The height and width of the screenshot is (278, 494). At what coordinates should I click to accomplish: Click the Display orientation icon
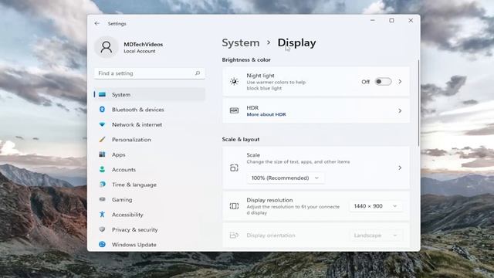234,236
